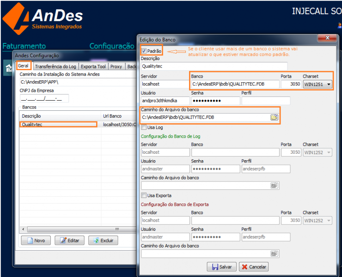Screen dimensions: 342x277
Task: Enable the Usa Exporta checkbox
Action: click(x=144, y=195)
